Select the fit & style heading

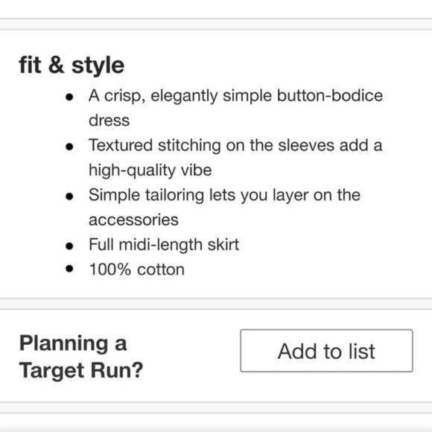coord(72,65)
